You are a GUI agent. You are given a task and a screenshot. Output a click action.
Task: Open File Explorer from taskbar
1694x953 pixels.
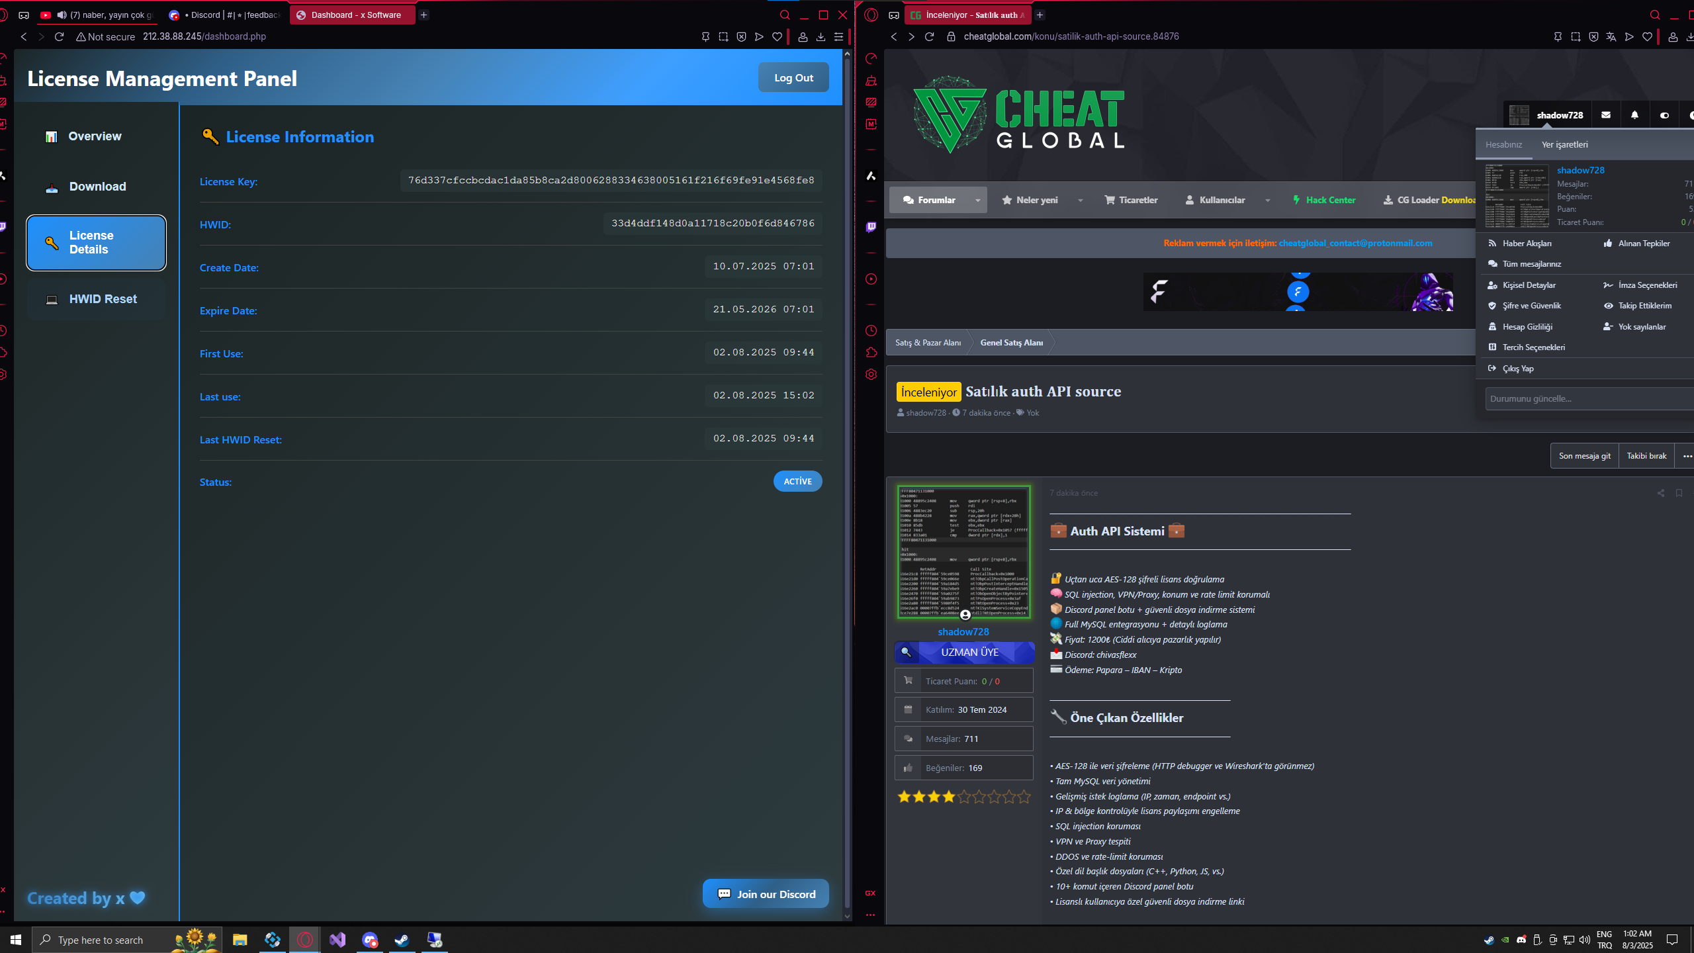click(x=240, y=940)
